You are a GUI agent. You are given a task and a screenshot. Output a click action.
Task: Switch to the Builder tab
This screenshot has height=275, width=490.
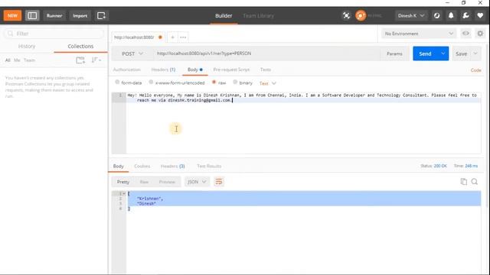(x=224, y=15)
